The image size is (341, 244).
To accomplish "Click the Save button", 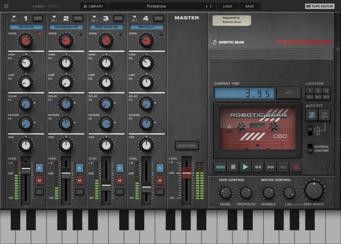I will (250, 6).
